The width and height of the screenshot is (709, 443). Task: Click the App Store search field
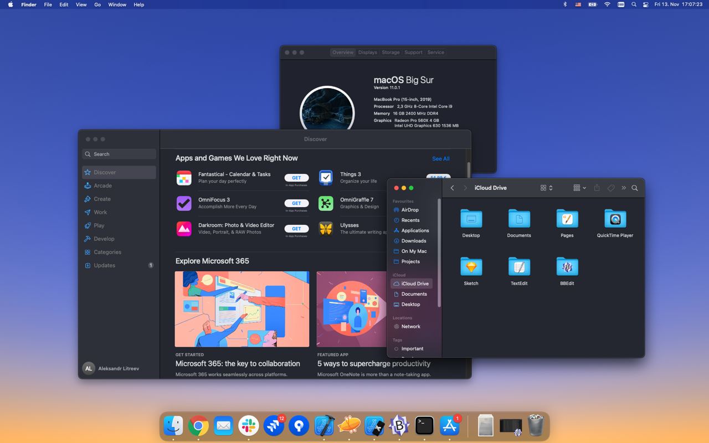[x=119, y=154]
